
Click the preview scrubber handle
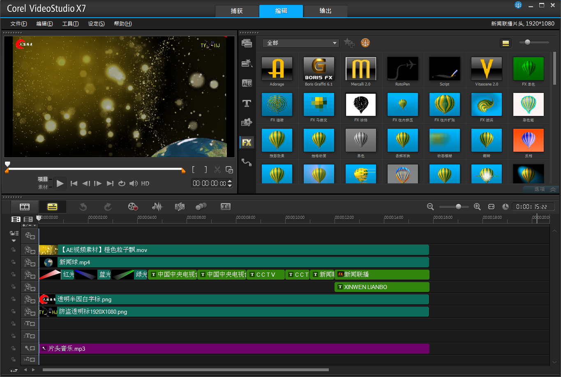[7, 164]
